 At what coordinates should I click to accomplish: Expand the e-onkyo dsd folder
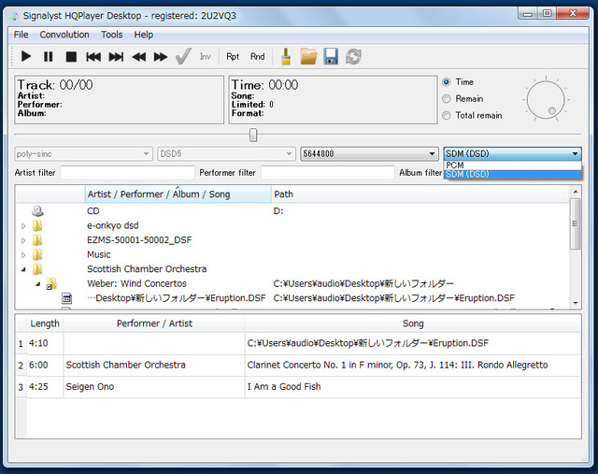[24, 225]
